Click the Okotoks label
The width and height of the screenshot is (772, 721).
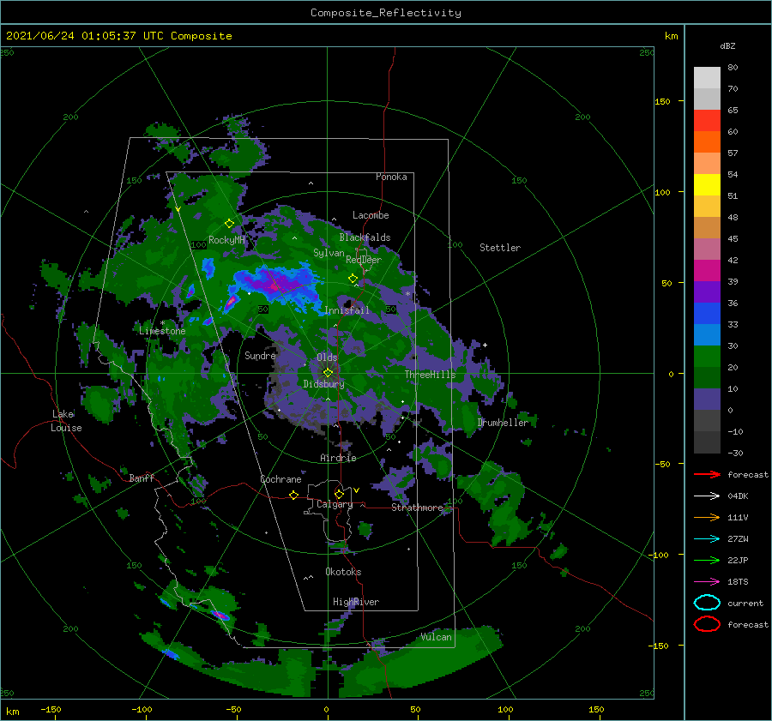coord(343,572)
